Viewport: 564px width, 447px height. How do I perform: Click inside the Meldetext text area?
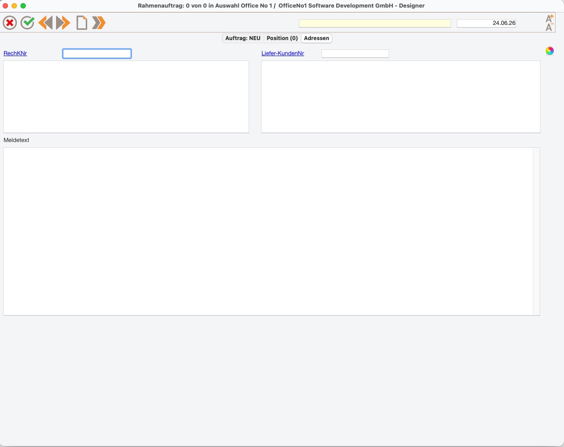268,232
